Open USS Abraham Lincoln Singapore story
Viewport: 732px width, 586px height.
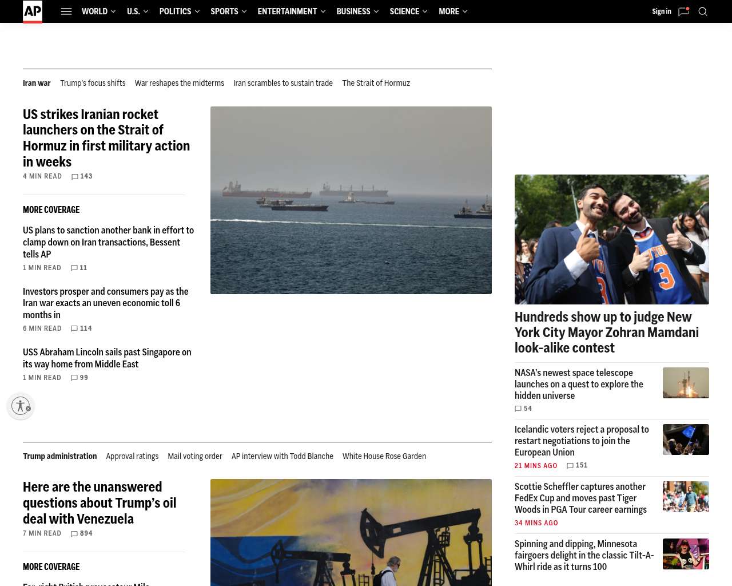pos(107,358)
